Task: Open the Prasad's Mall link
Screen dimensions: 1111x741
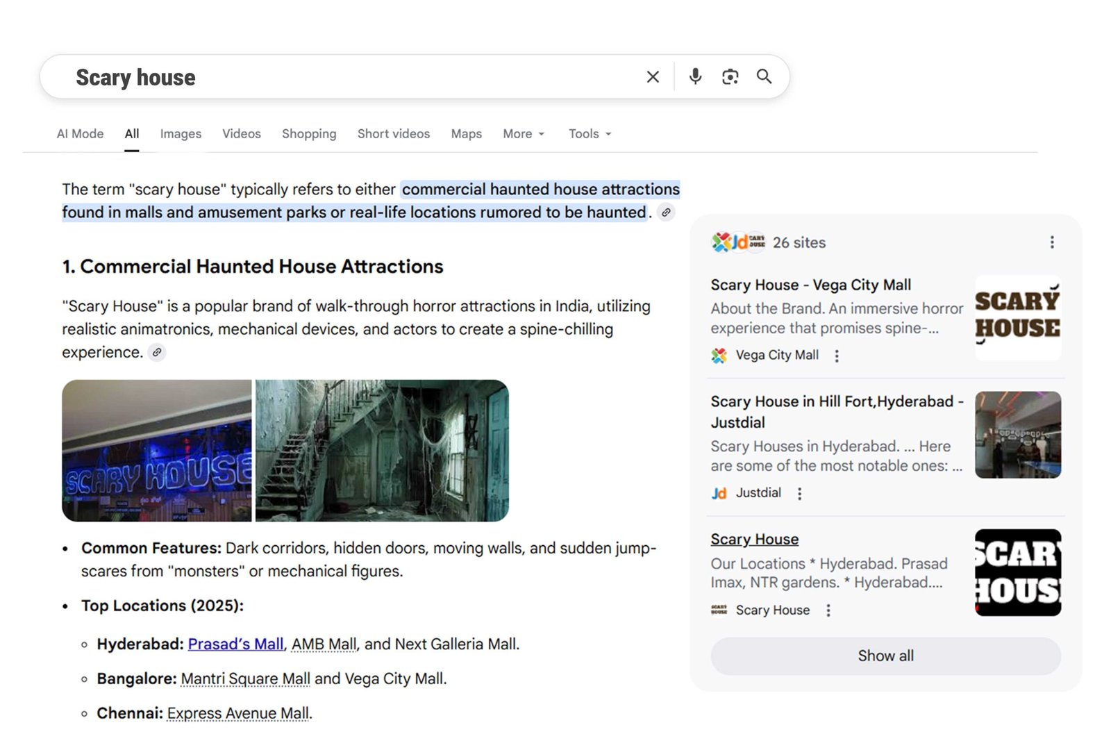Action: coord(235,644)
